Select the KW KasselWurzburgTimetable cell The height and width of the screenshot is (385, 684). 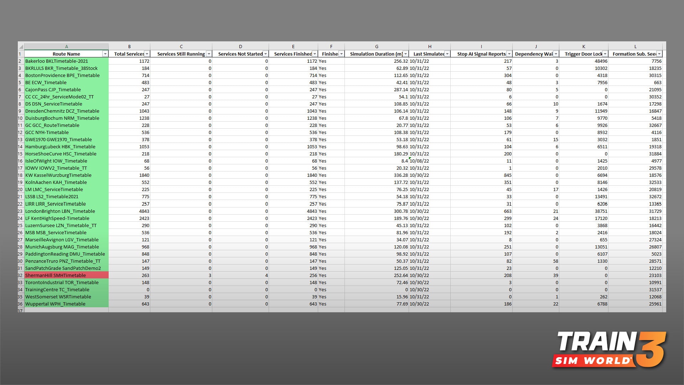click(66, 175)
